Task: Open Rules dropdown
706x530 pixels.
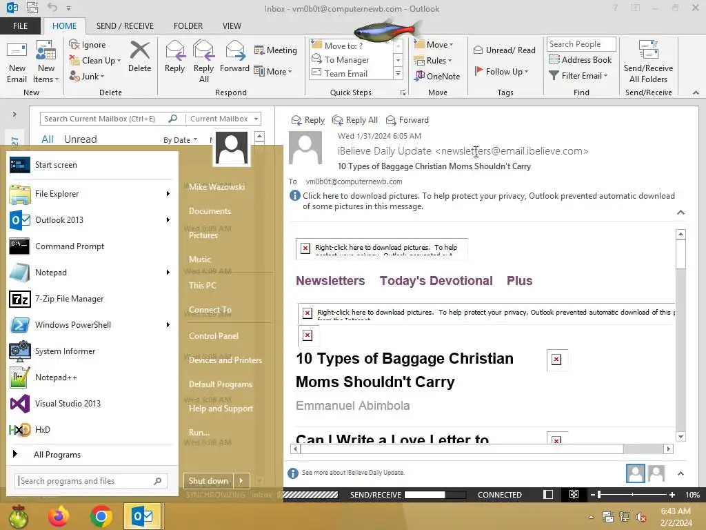Action: [433, 61]
